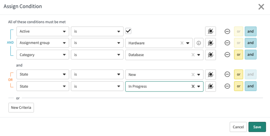Clear the In Progress value with its X
Viewport: 270px width, 136px height.
193,86
